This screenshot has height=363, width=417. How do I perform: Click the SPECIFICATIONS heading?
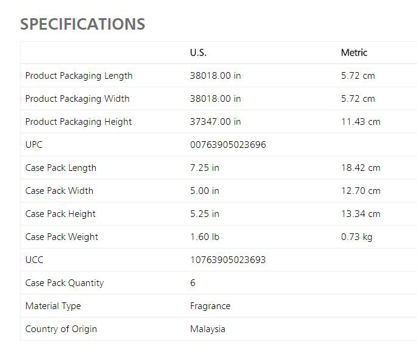82,24
